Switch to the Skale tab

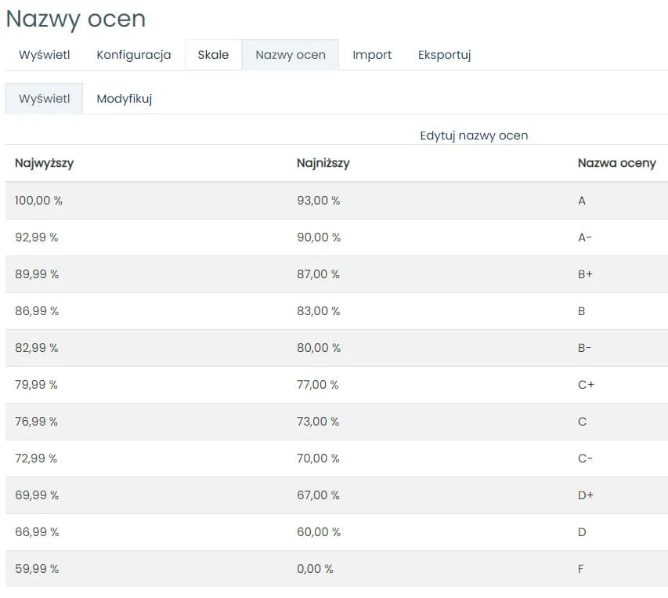(x=213, y=55)
